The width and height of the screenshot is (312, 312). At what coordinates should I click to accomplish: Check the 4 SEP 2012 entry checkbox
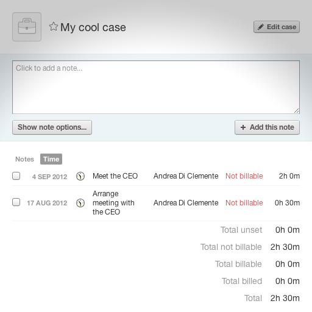click(x=16, y=176)
